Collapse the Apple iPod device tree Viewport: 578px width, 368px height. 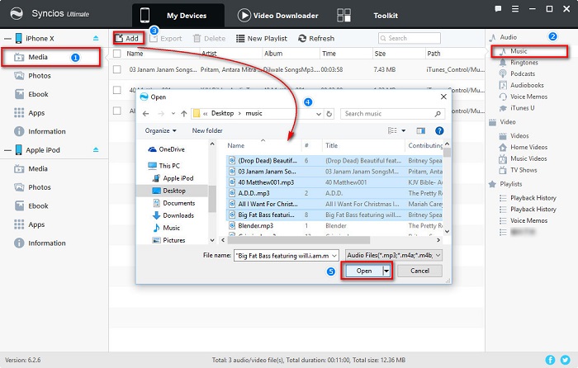(7, 150)
